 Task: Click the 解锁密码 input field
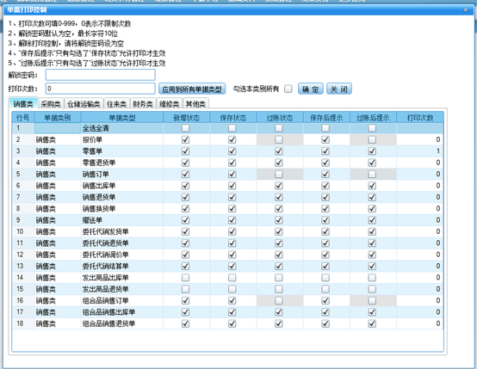click(101, 75)
